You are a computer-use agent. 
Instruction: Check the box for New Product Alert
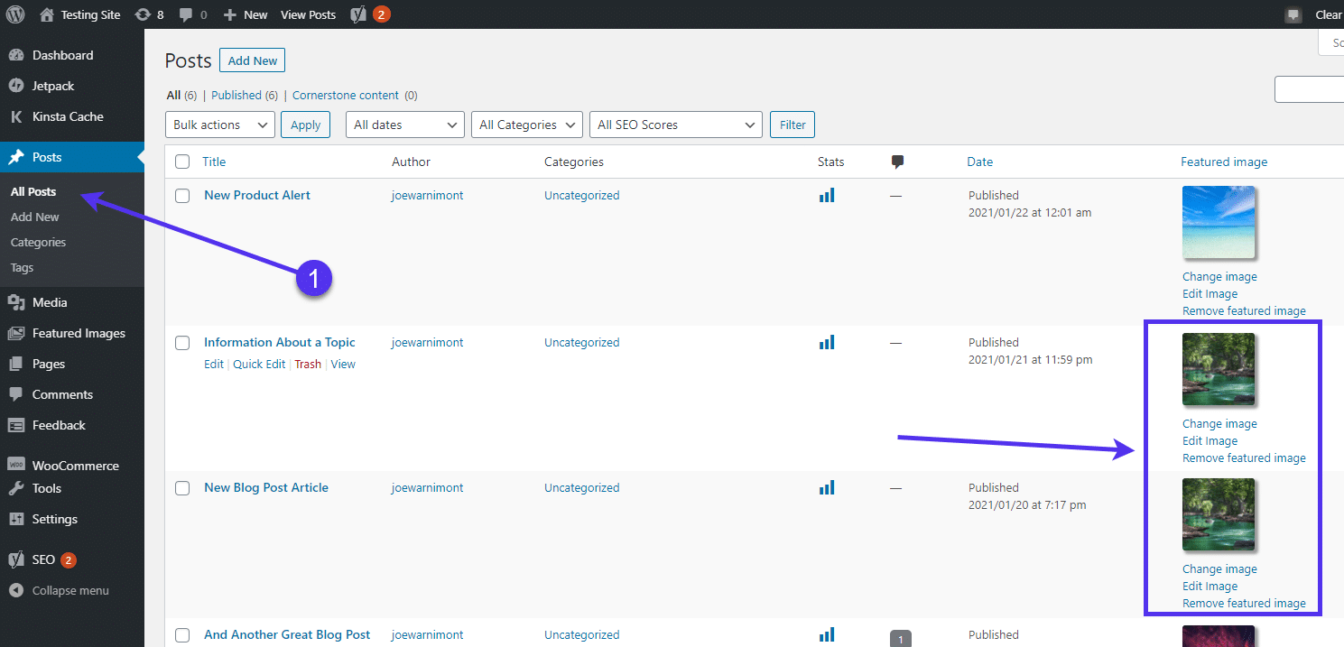point(182,196)
